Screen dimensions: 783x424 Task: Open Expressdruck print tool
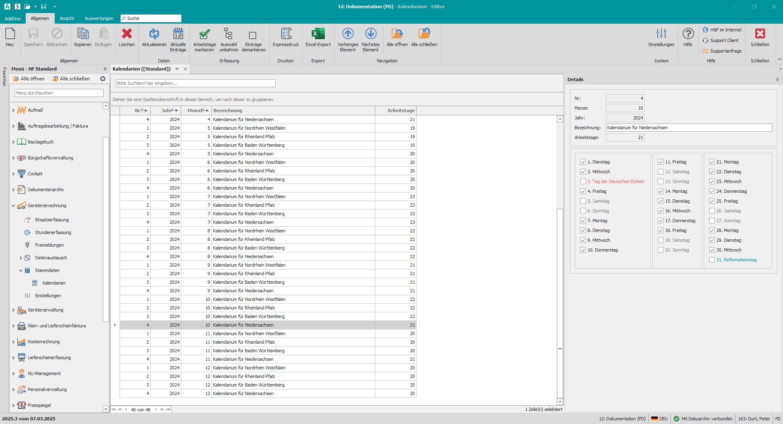pos(286,34)
